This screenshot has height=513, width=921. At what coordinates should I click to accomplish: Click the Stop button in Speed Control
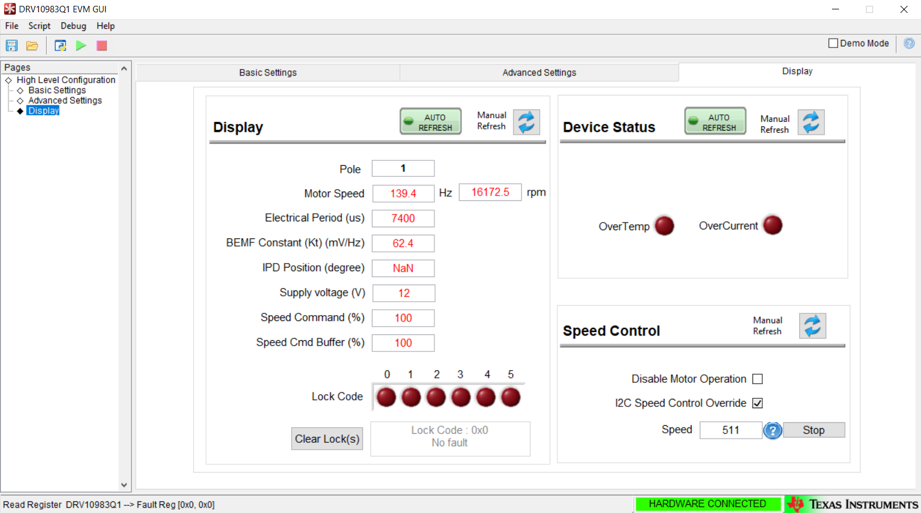[814, 430]
